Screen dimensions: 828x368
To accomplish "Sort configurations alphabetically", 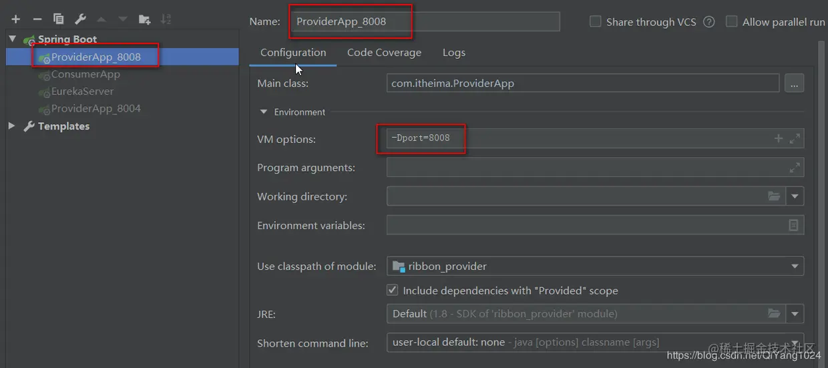I will pyautogui.click(x=166, y=19).
